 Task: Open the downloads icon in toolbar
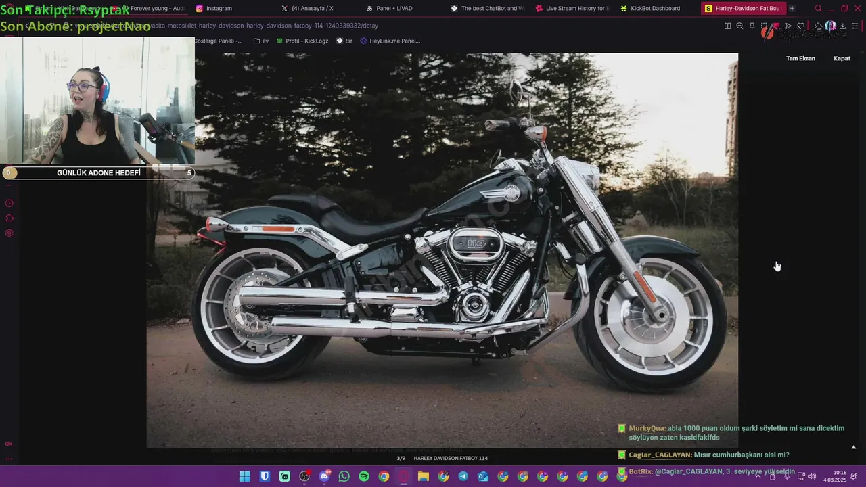(842, 26)
